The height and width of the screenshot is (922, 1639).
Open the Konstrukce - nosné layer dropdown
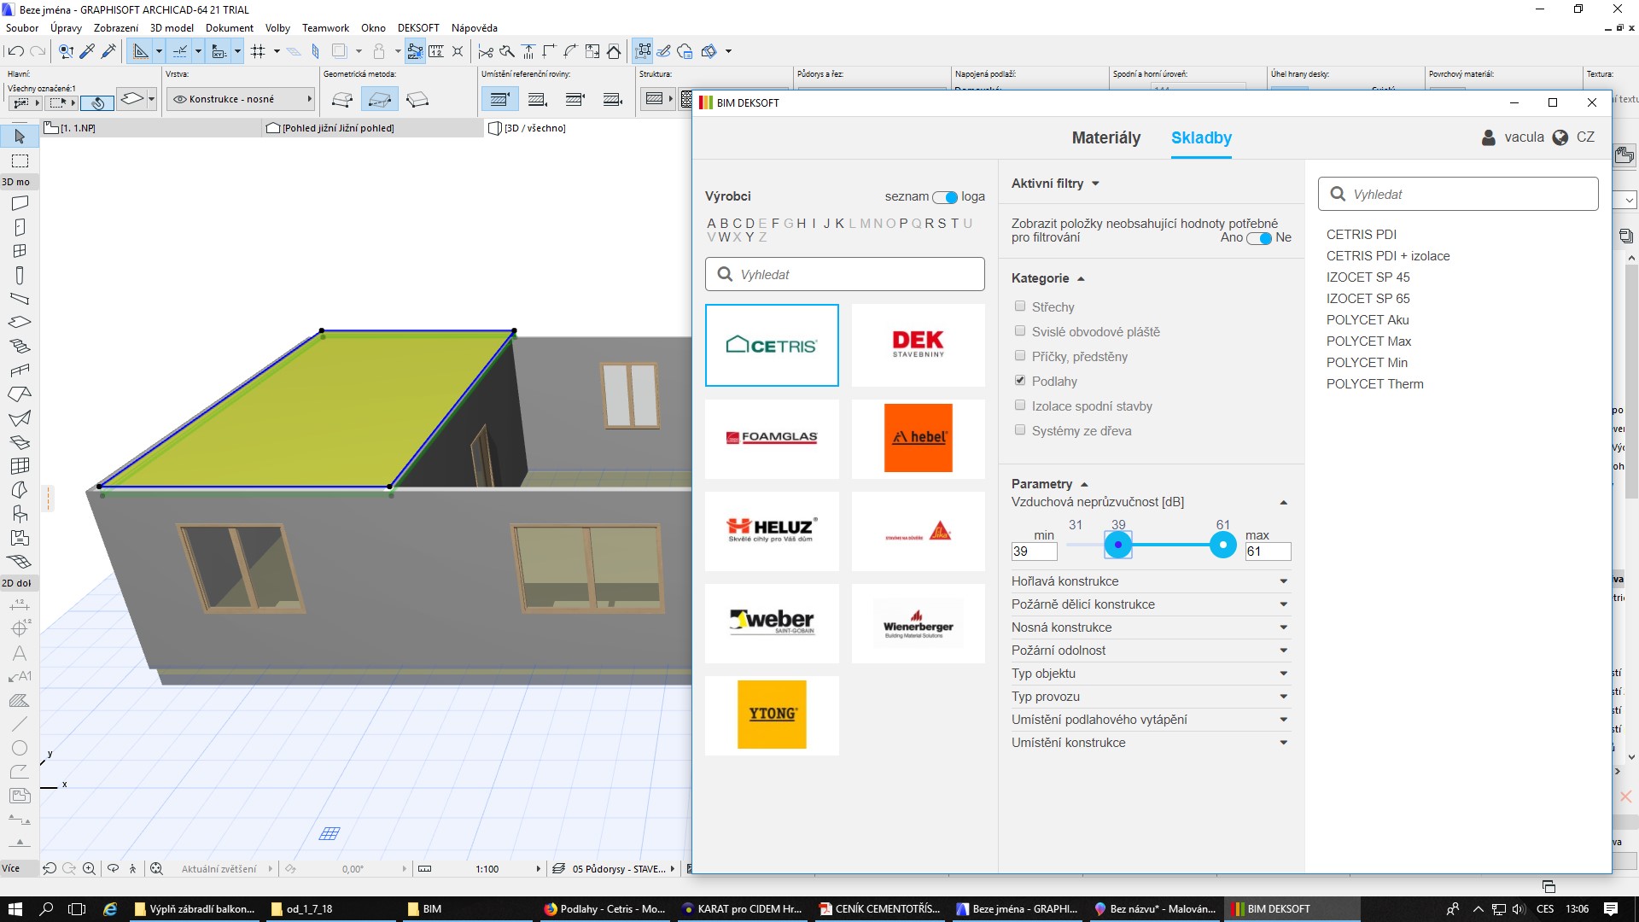[241, 99]
